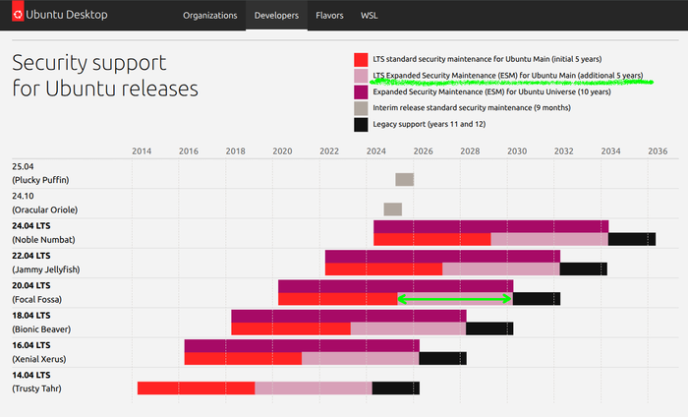This screenshot has height=417, width=688.
Task: Click the 20.04 LTS label
Action: 31,286
